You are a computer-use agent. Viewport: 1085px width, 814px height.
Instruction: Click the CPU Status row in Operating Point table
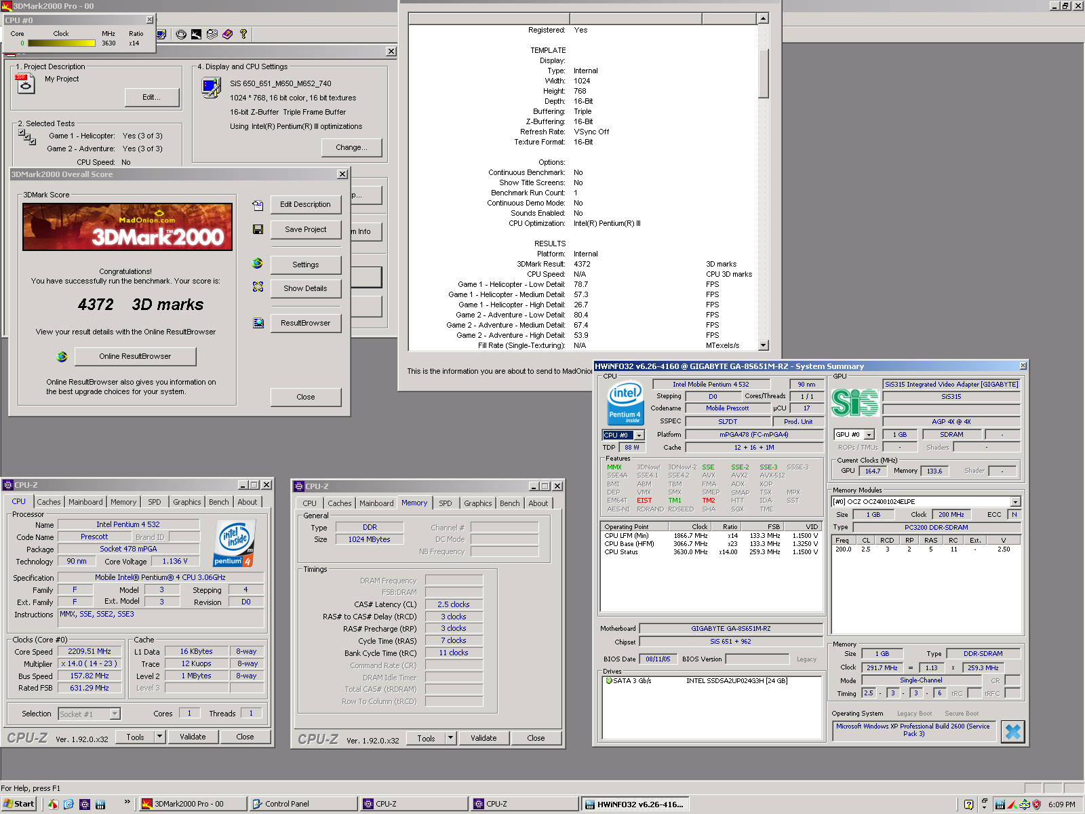click(711, 552)
